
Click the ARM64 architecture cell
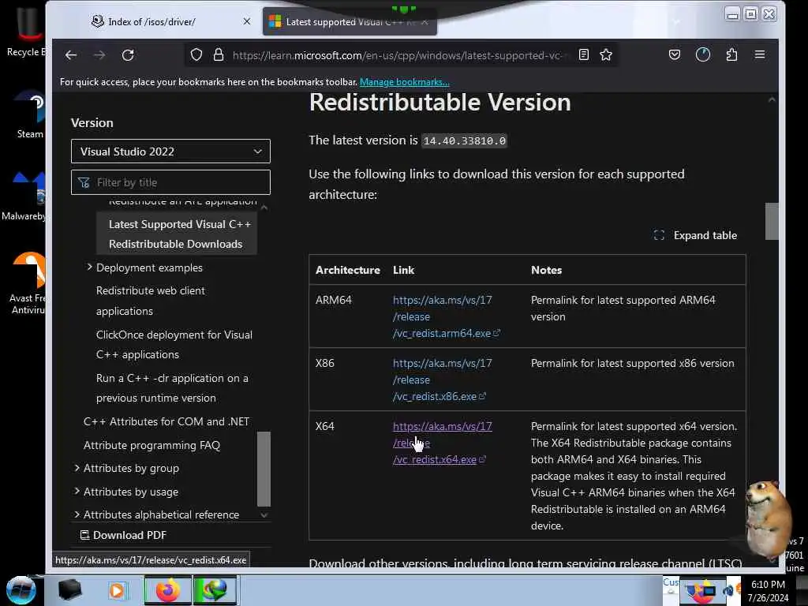[x=334, y=300]
